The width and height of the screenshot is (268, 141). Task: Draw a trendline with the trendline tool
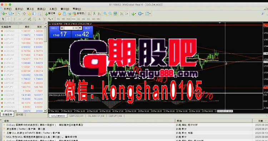(x=24, y=19)
